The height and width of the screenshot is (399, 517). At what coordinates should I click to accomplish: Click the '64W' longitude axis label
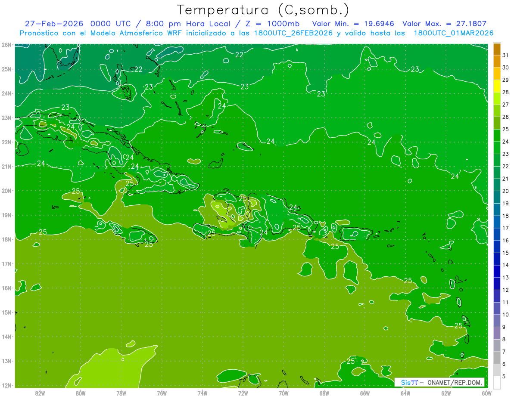405,393
